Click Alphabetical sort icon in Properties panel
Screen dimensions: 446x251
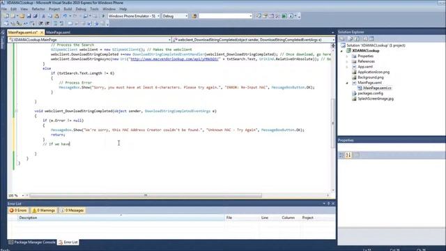pos(348,155)
